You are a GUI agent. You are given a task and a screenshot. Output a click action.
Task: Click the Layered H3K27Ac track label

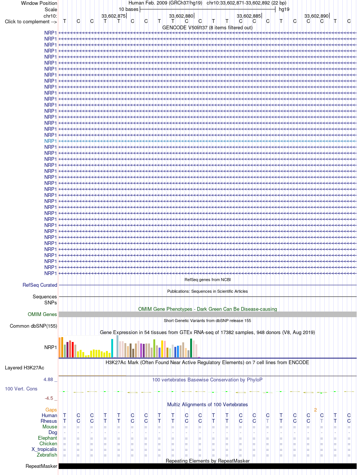pyautogui.click(x=24, y=368)
